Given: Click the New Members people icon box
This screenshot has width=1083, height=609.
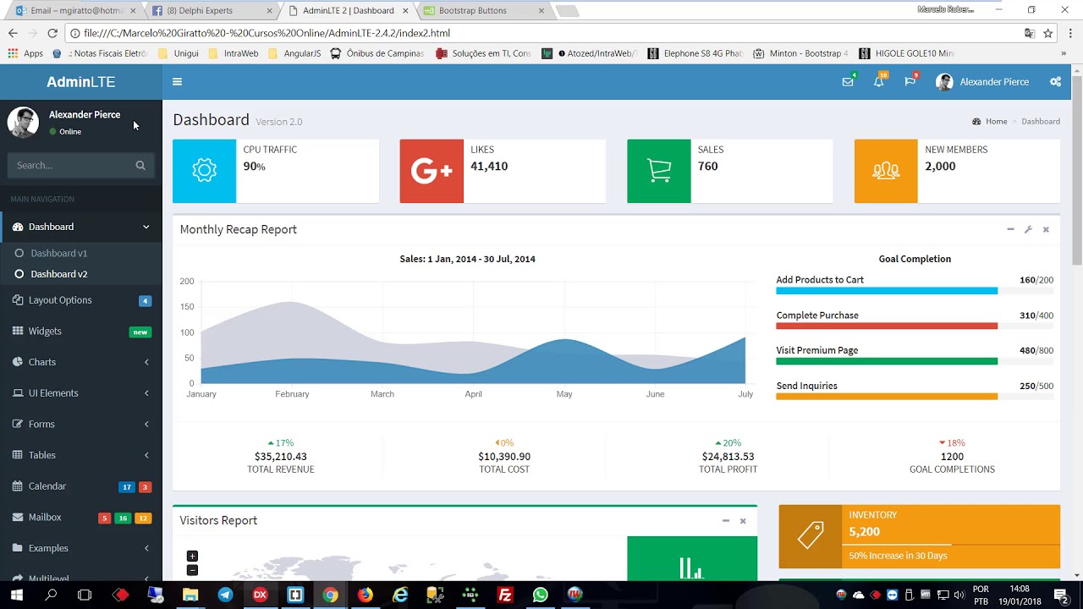Looking at the screenshot, I should 886,171.
